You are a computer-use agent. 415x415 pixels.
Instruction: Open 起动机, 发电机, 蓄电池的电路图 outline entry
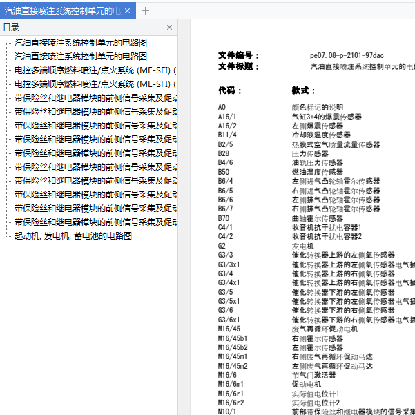click(x=73, y=236)
